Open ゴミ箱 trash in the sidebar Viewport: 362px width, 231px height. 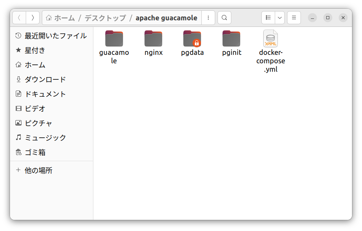click(51, 152)
